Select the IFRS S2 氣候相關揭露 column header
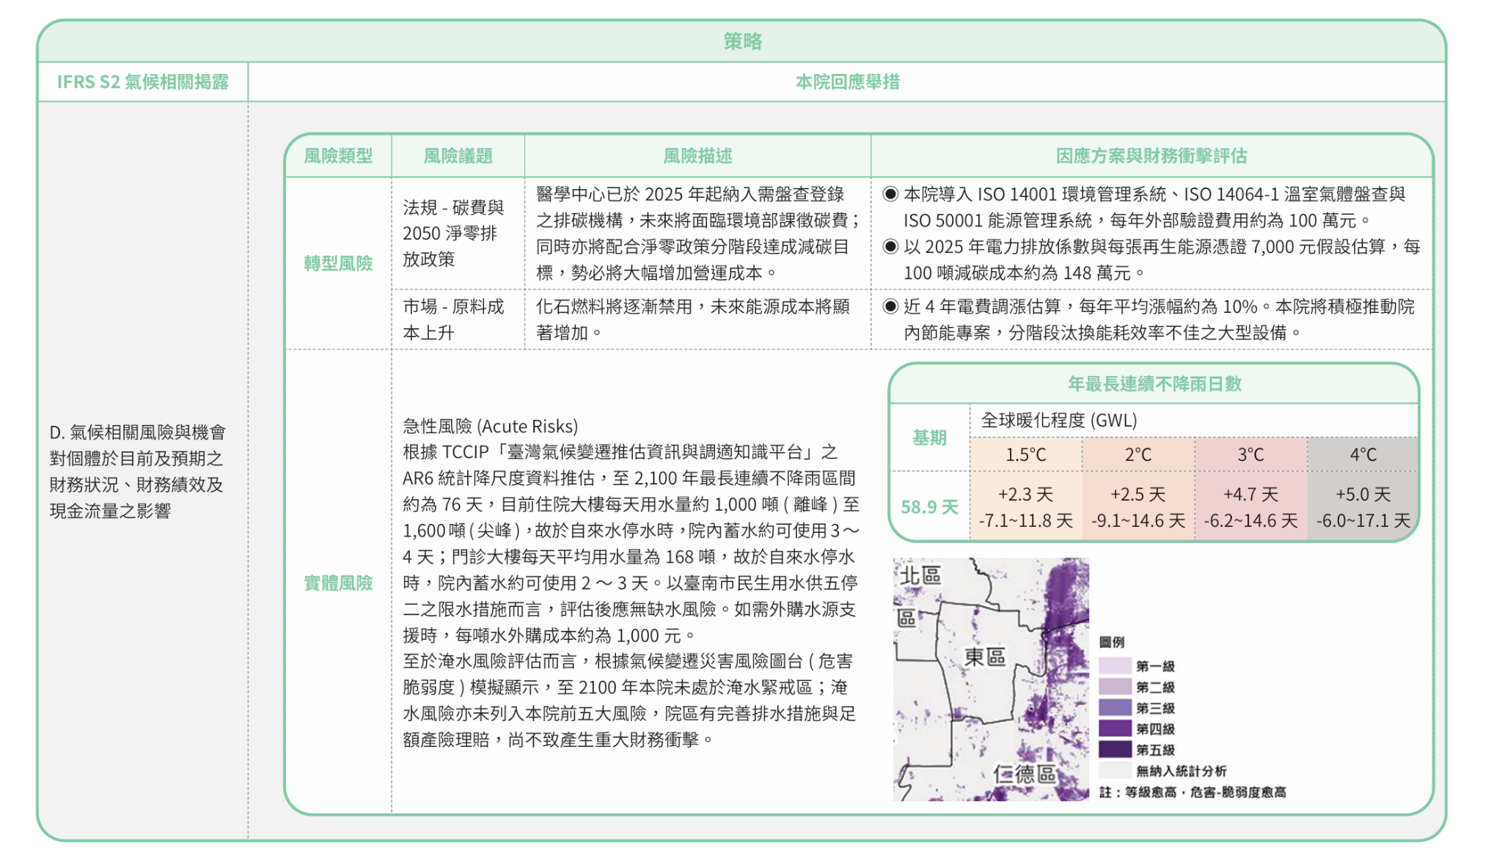 143,81
